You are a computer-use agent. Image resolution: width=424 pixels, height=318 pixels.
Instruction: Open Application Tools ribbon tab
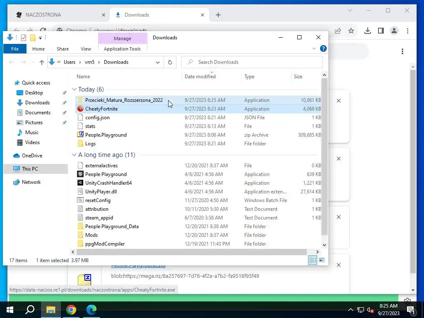click(x=122, y=49)
